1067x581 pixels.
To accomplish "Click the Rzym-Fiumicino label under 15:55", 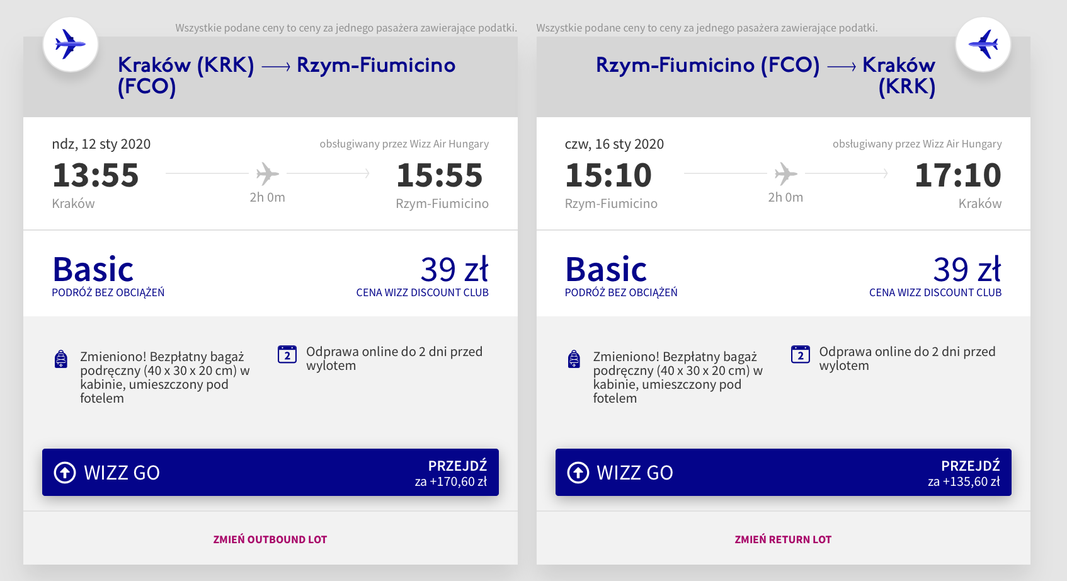I will pos(442,204).
